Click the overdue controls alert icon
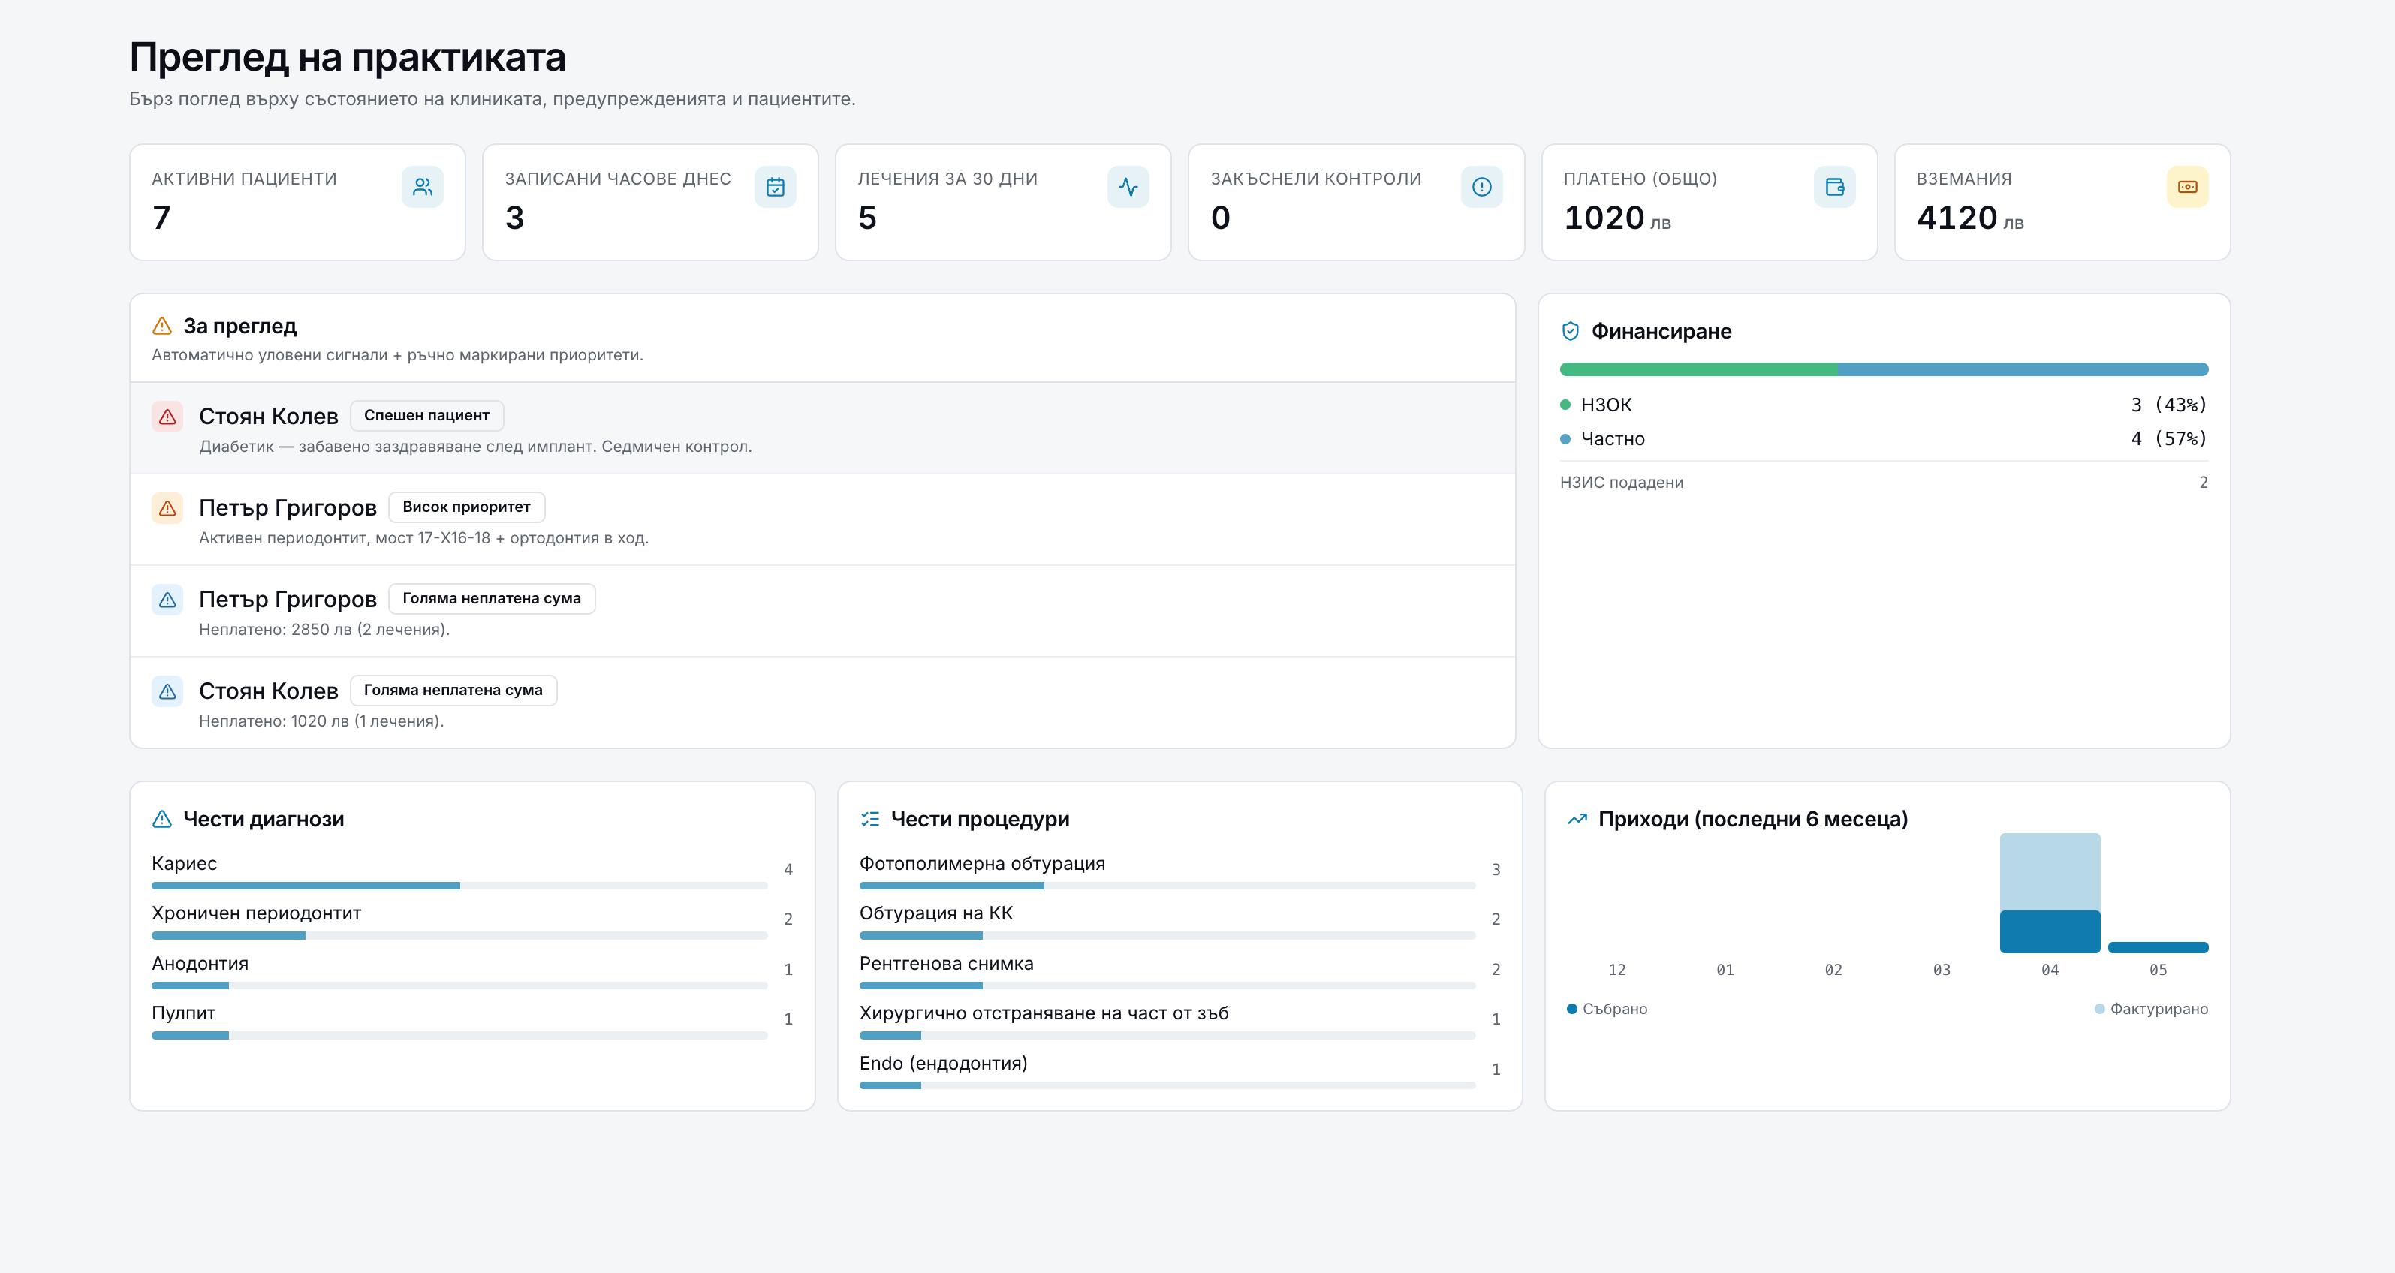 click(x=1481, y=187)
